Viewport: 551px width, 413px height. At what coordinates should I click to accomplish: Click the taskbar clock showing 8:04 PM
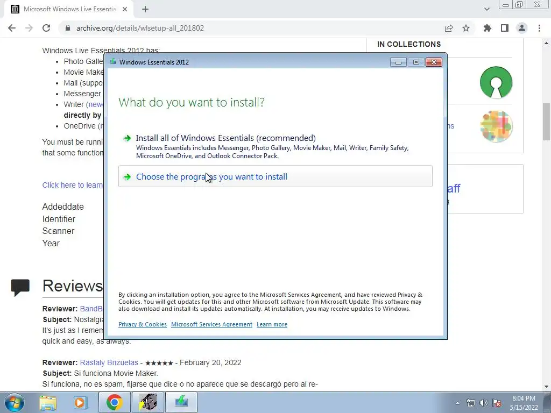(x=524, y=403)
